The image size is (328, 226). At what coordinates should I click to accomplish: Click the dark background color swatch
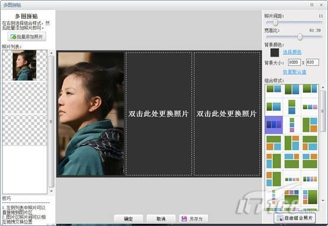click(x=275, y=53)
